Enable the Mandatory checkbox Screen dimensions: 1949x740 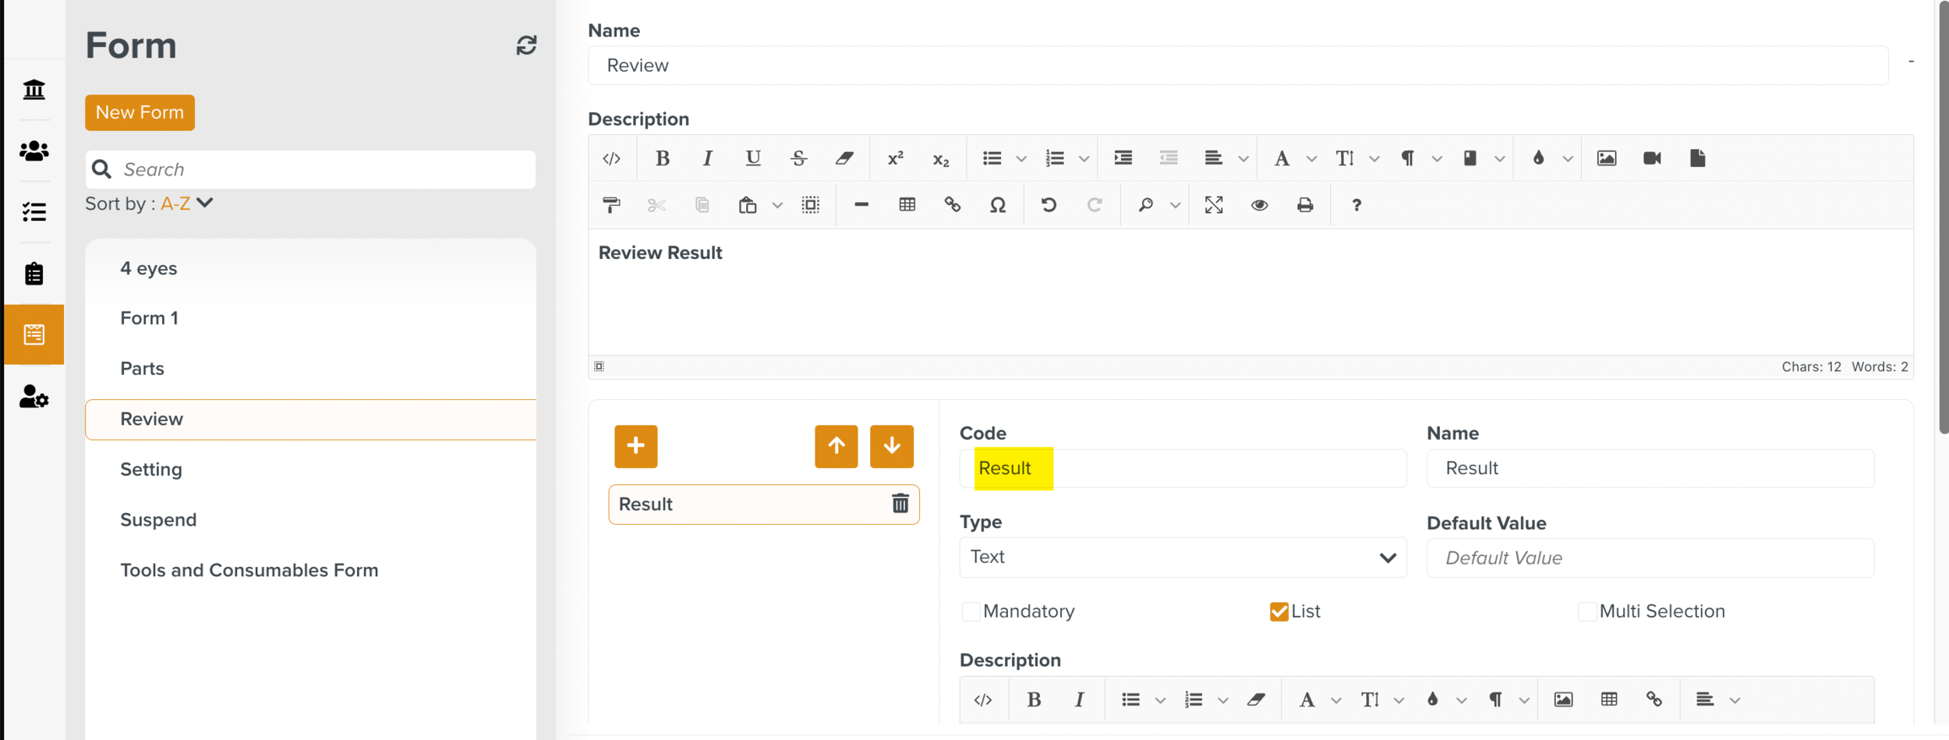[971, 611]
